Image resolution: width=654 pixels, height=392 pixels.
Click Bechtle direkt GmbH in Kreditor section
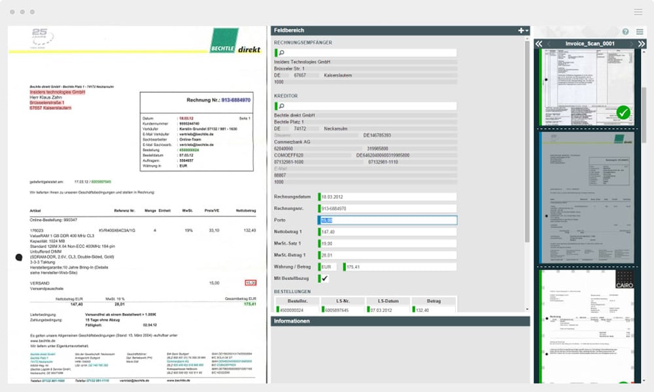click(294, 115)
